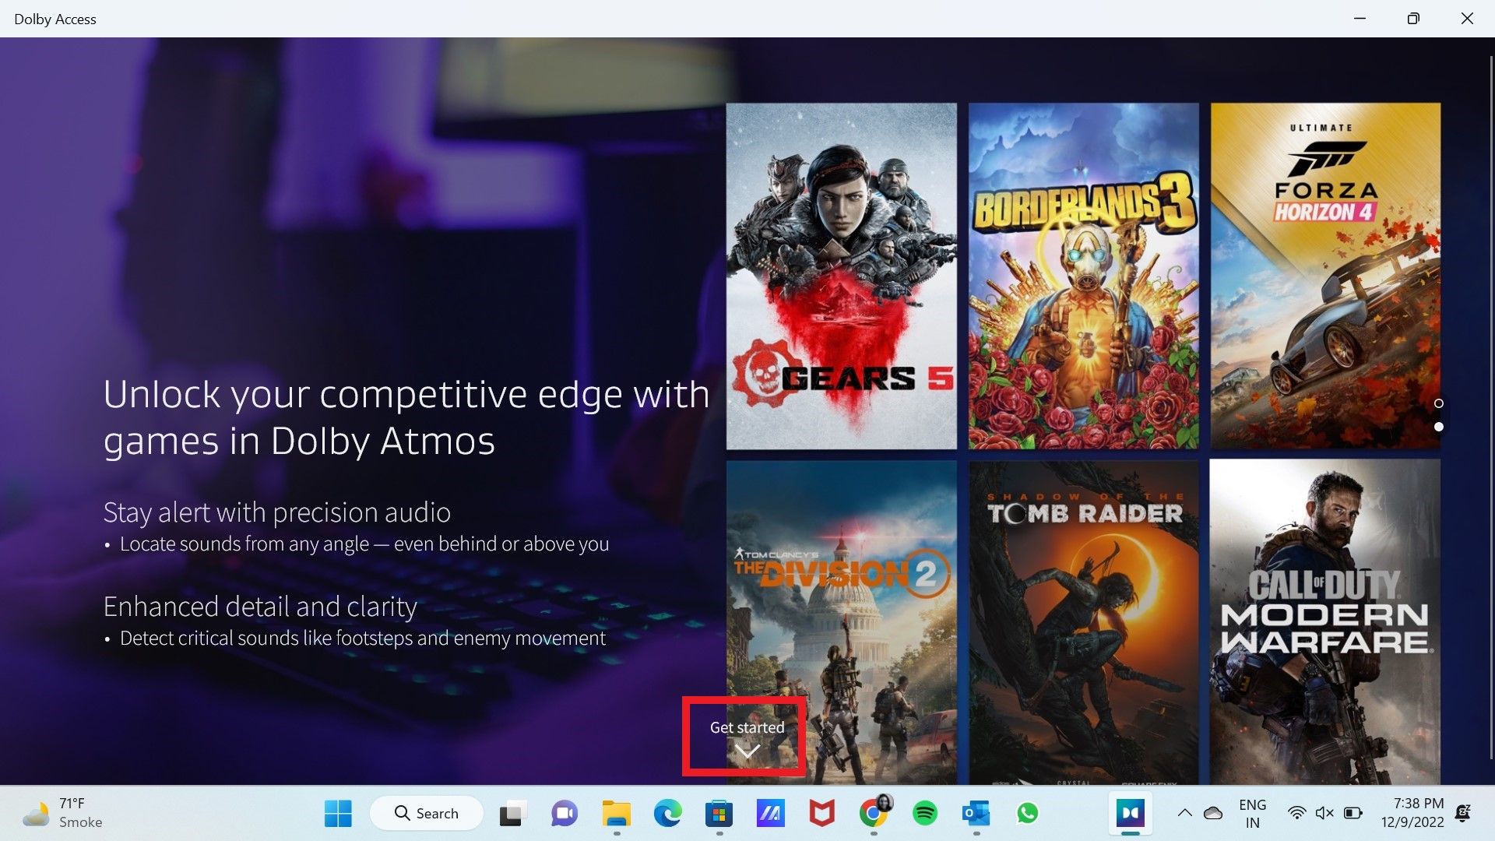Open Microsoft Store from taskbar icon
The width and height of the screenshot is (1495, 841).
(718, 812)
